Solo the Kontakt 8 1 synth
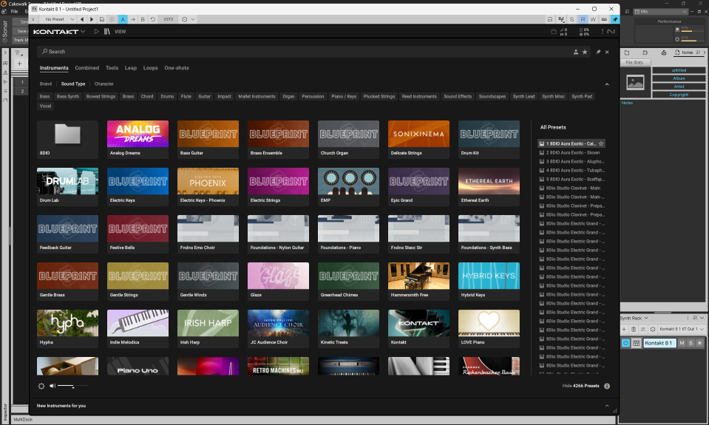709x425 pixels. (x=691, y=343)
